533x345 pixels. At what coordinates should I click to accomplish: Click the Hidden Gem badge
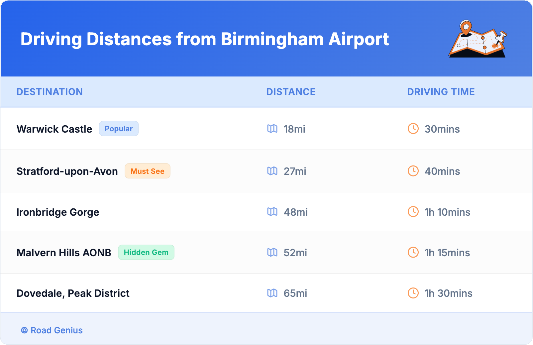(146, 252)
